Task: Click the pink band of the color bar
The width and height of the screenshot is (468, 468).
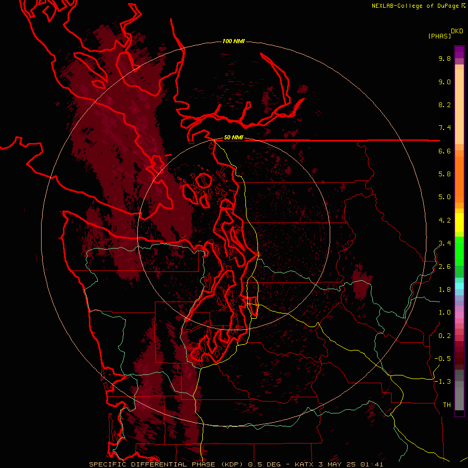Action: click(459, 315)
